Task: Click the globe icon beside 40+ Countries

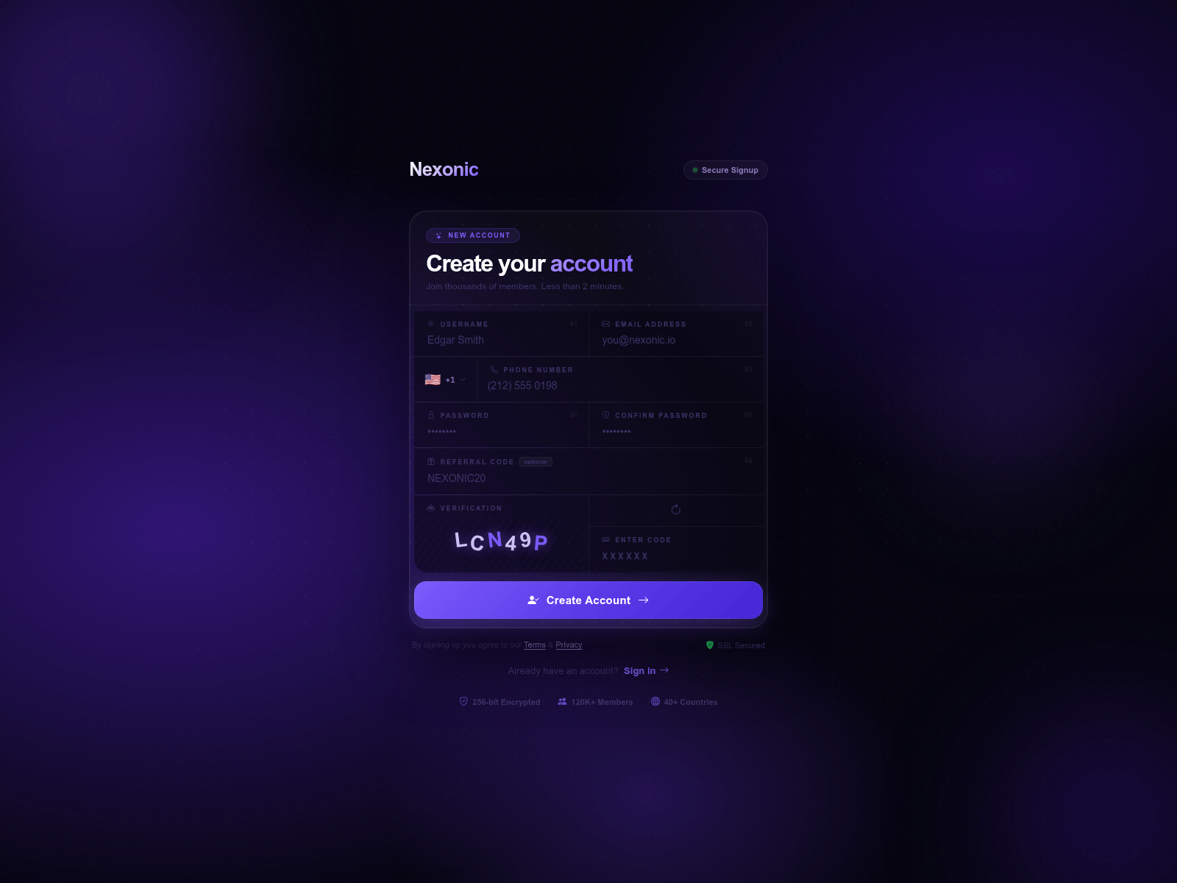Action: 655,701
